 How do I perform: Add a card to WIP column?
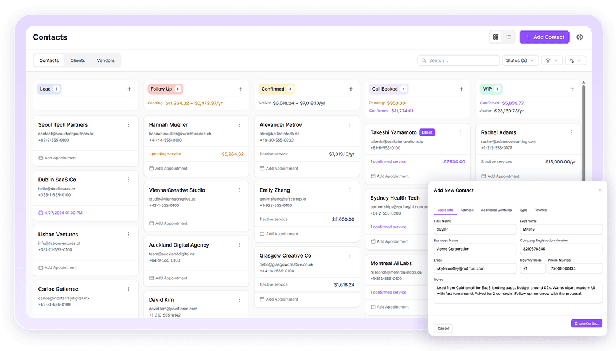click(572, 89)
